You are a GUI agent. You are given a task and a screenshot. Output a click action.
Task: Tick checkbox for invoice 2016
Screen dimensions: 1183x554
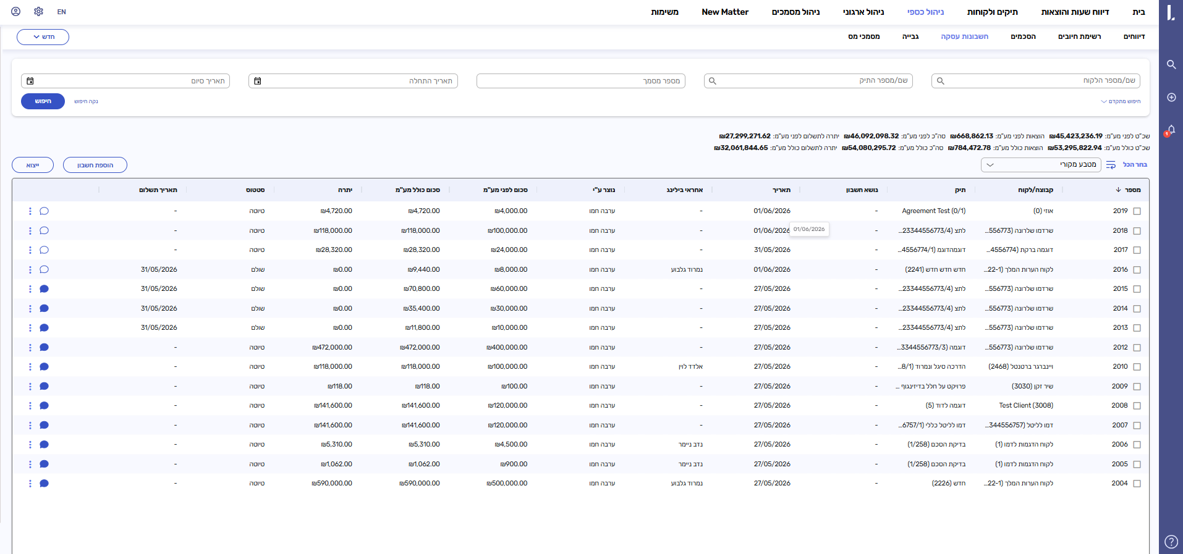pos(1137,270)
